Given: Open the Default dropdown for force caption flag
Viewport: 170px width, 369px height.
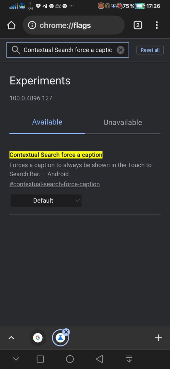Looking at the screenshot, I should point(46,201).
